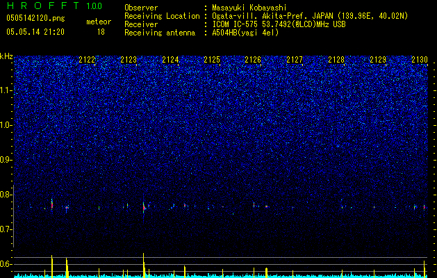Click version number 1.0.0
The image size is (437, 278).
pyautogui.click(x=94, y=6)
